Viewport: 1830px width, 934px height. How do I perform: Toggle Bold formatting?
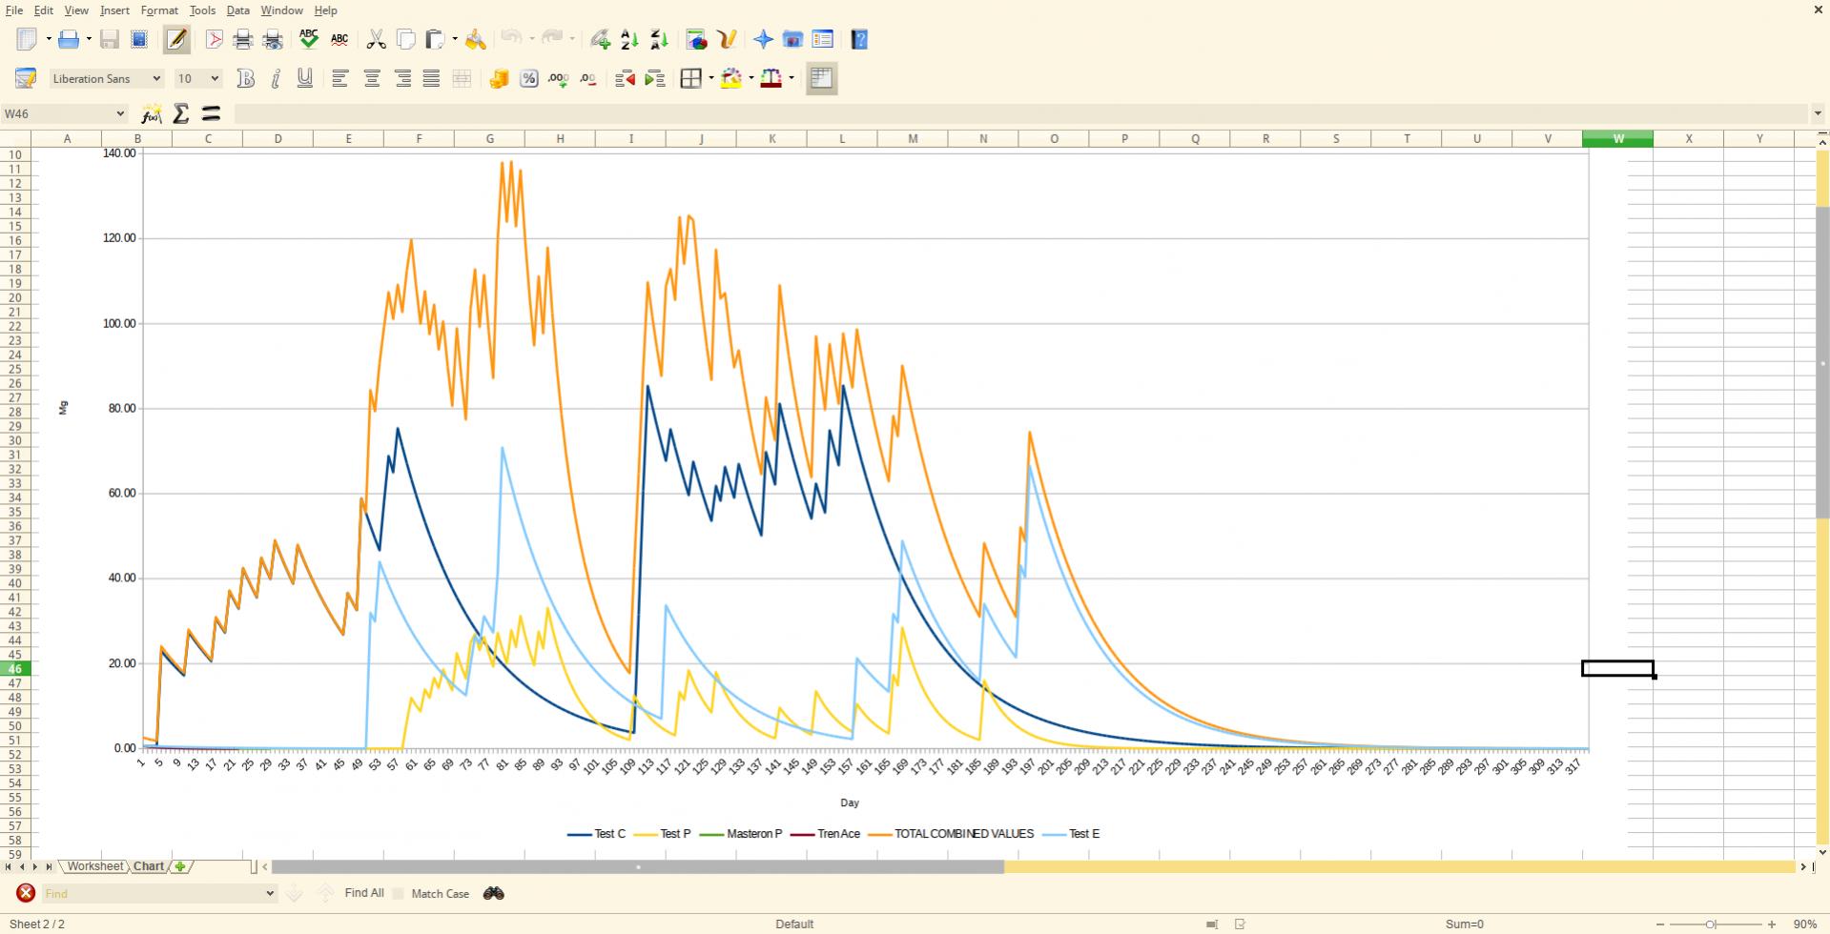click(246, 78)
